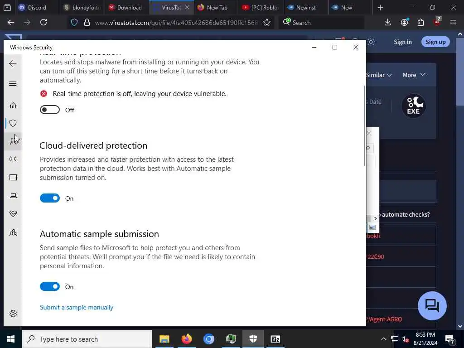The width and height of the screenshot is (464, 348).
Task: Expand the Similar dropdown on VirusTotal
Action: (379, 75)
